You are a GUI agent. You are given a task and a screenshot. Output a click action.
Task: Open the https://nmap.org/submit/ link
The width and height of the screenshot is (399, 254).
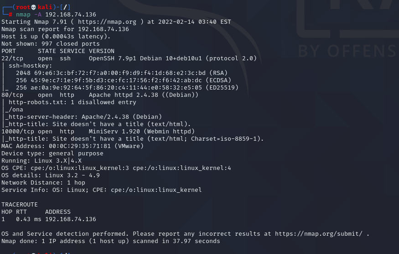coord(319,234)
